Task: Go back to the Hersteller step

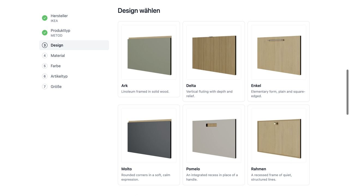Action: click(74, 18)
